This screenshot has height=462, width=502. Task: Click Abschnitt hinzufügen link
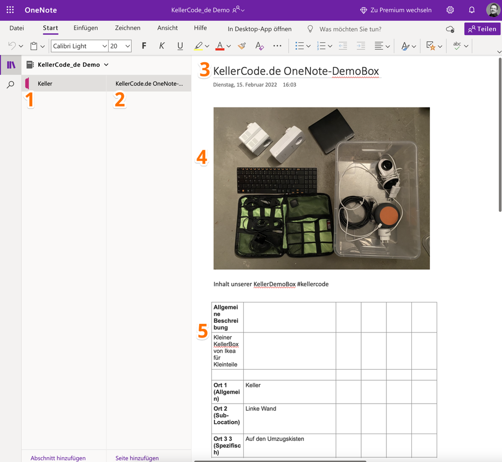pos(58,458)
